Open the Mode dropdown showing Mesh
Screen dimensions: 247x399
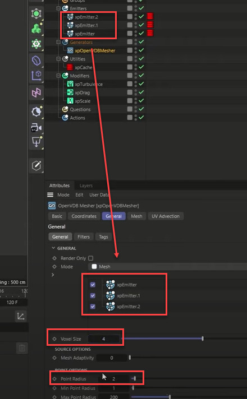(167, 267)
